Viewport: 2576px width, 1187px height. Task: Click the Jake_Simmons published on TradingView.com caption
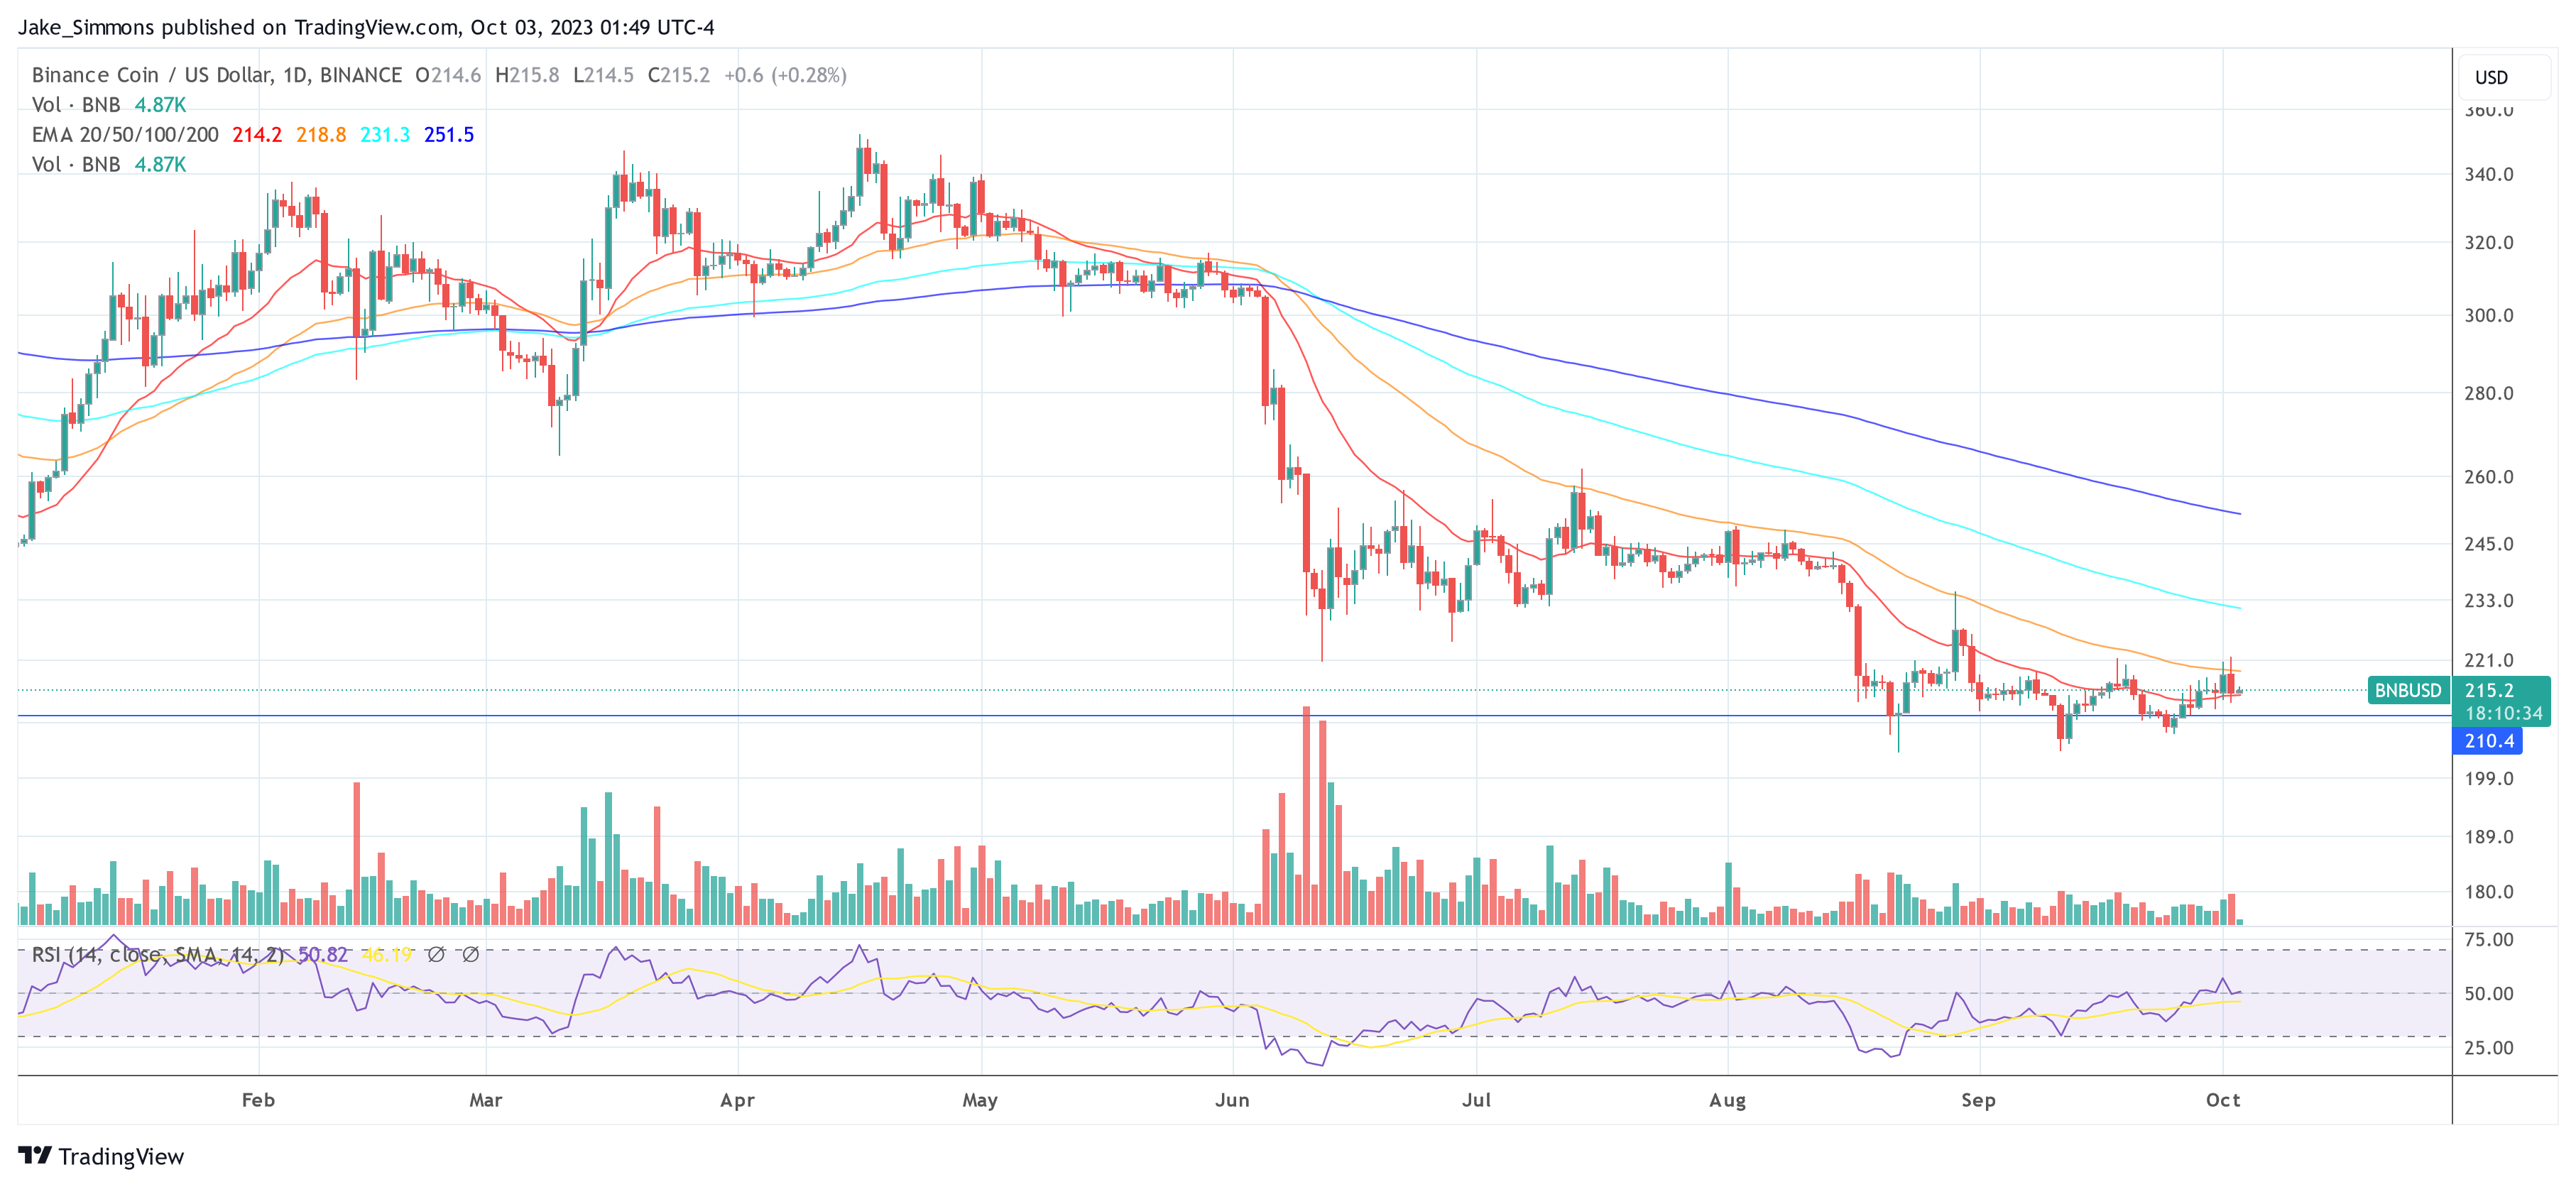click(366, 27)
